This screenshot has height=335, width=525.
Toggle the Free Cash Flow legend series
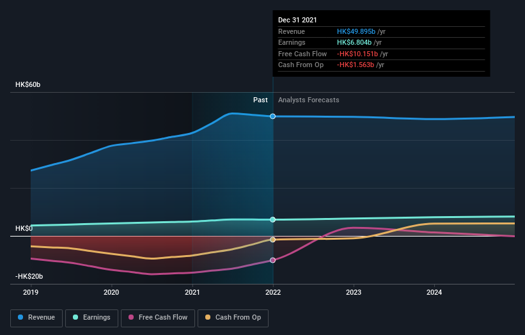click(x=158, y=318)
